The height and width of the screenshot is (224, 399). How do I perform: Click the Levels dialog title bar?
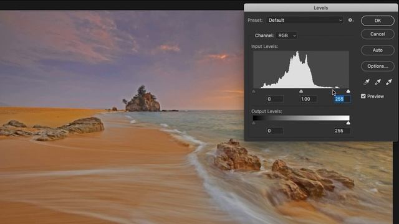tap(320, 8)
